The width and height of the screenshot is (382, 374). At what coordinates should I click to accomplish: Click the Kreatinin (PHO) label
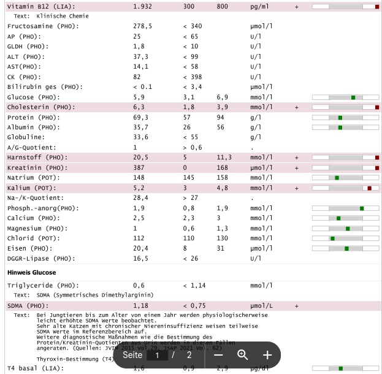click(x=37, y=168)
